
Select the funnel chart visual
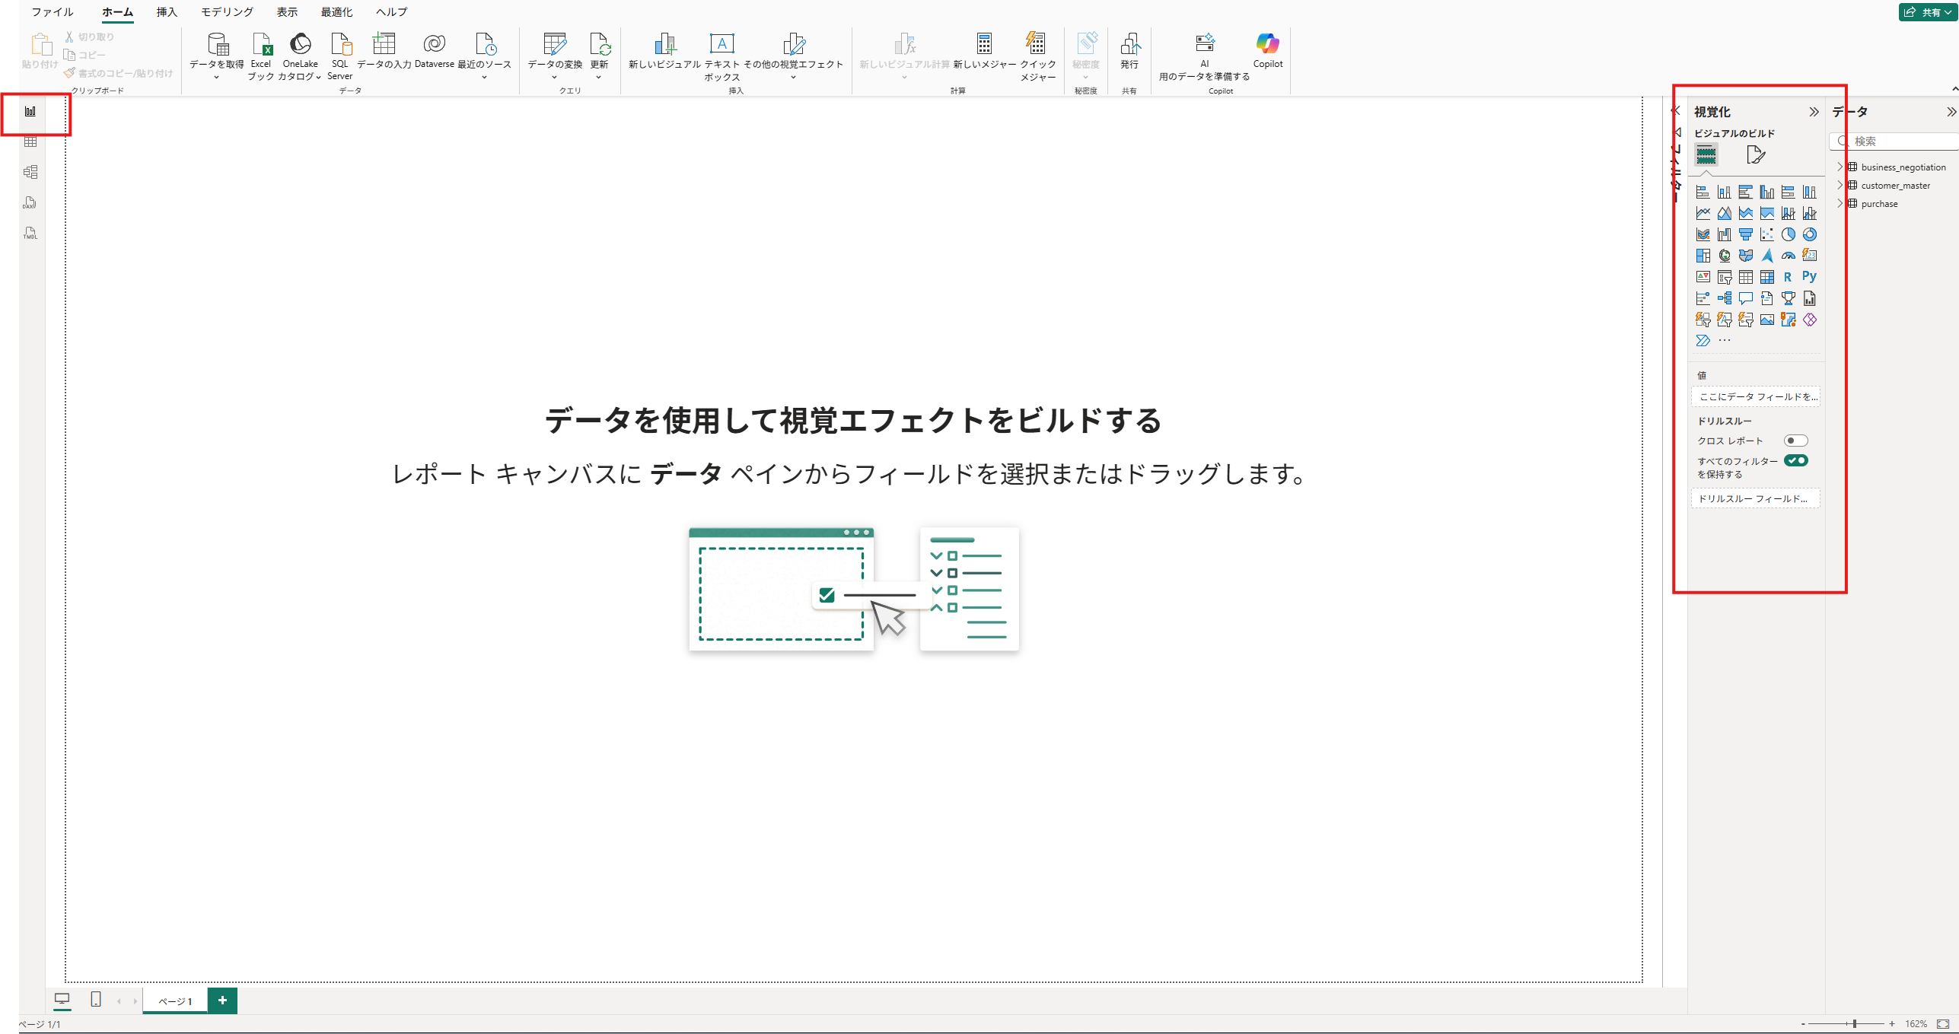pyautogui.click(x=1745, y=234)
